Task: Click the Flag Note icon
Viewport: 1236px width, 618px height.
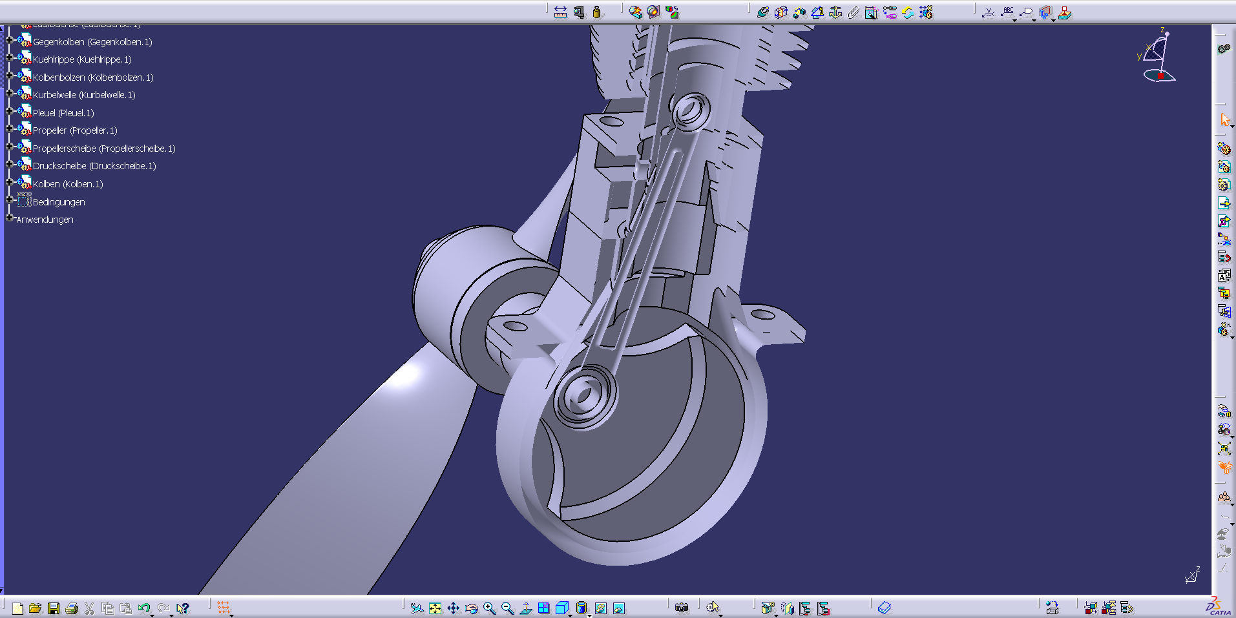Action: click(x=1027, y=12)
